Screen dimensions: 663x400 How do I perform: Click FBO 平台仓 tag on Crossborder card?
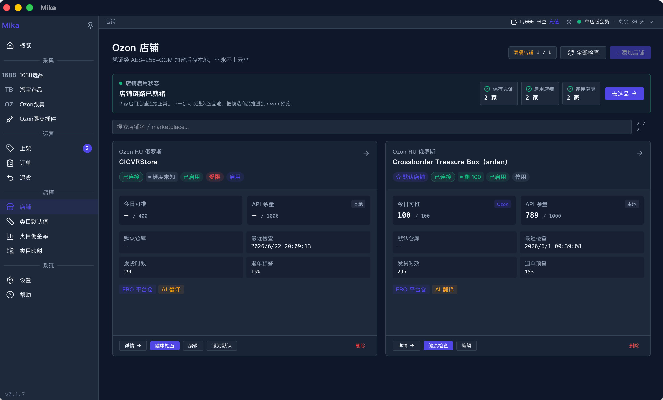click(x=411, y=289)
